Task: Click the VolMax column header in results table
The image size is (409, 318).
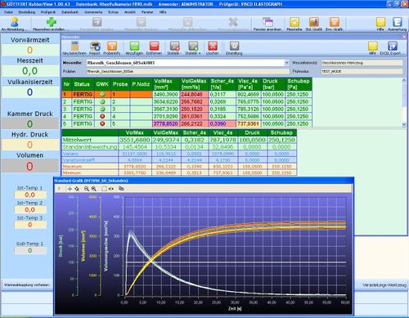Action: (165, 84)
